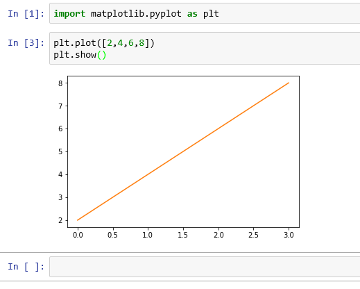The height and width of the screenshot is (289, 360).
Task: Click the y-axis label 5
Action: (60, 151)
